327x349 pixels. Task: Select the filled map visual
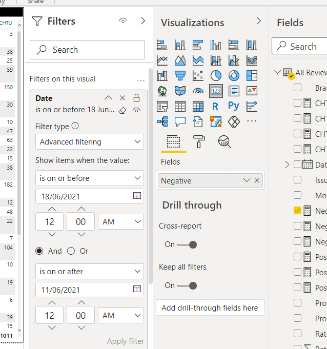pyautogui.click(x=180, y=91)
